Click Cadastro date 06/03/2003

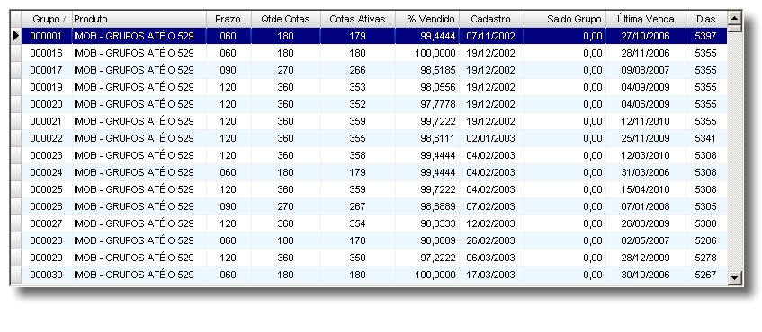tap(491, 258)
